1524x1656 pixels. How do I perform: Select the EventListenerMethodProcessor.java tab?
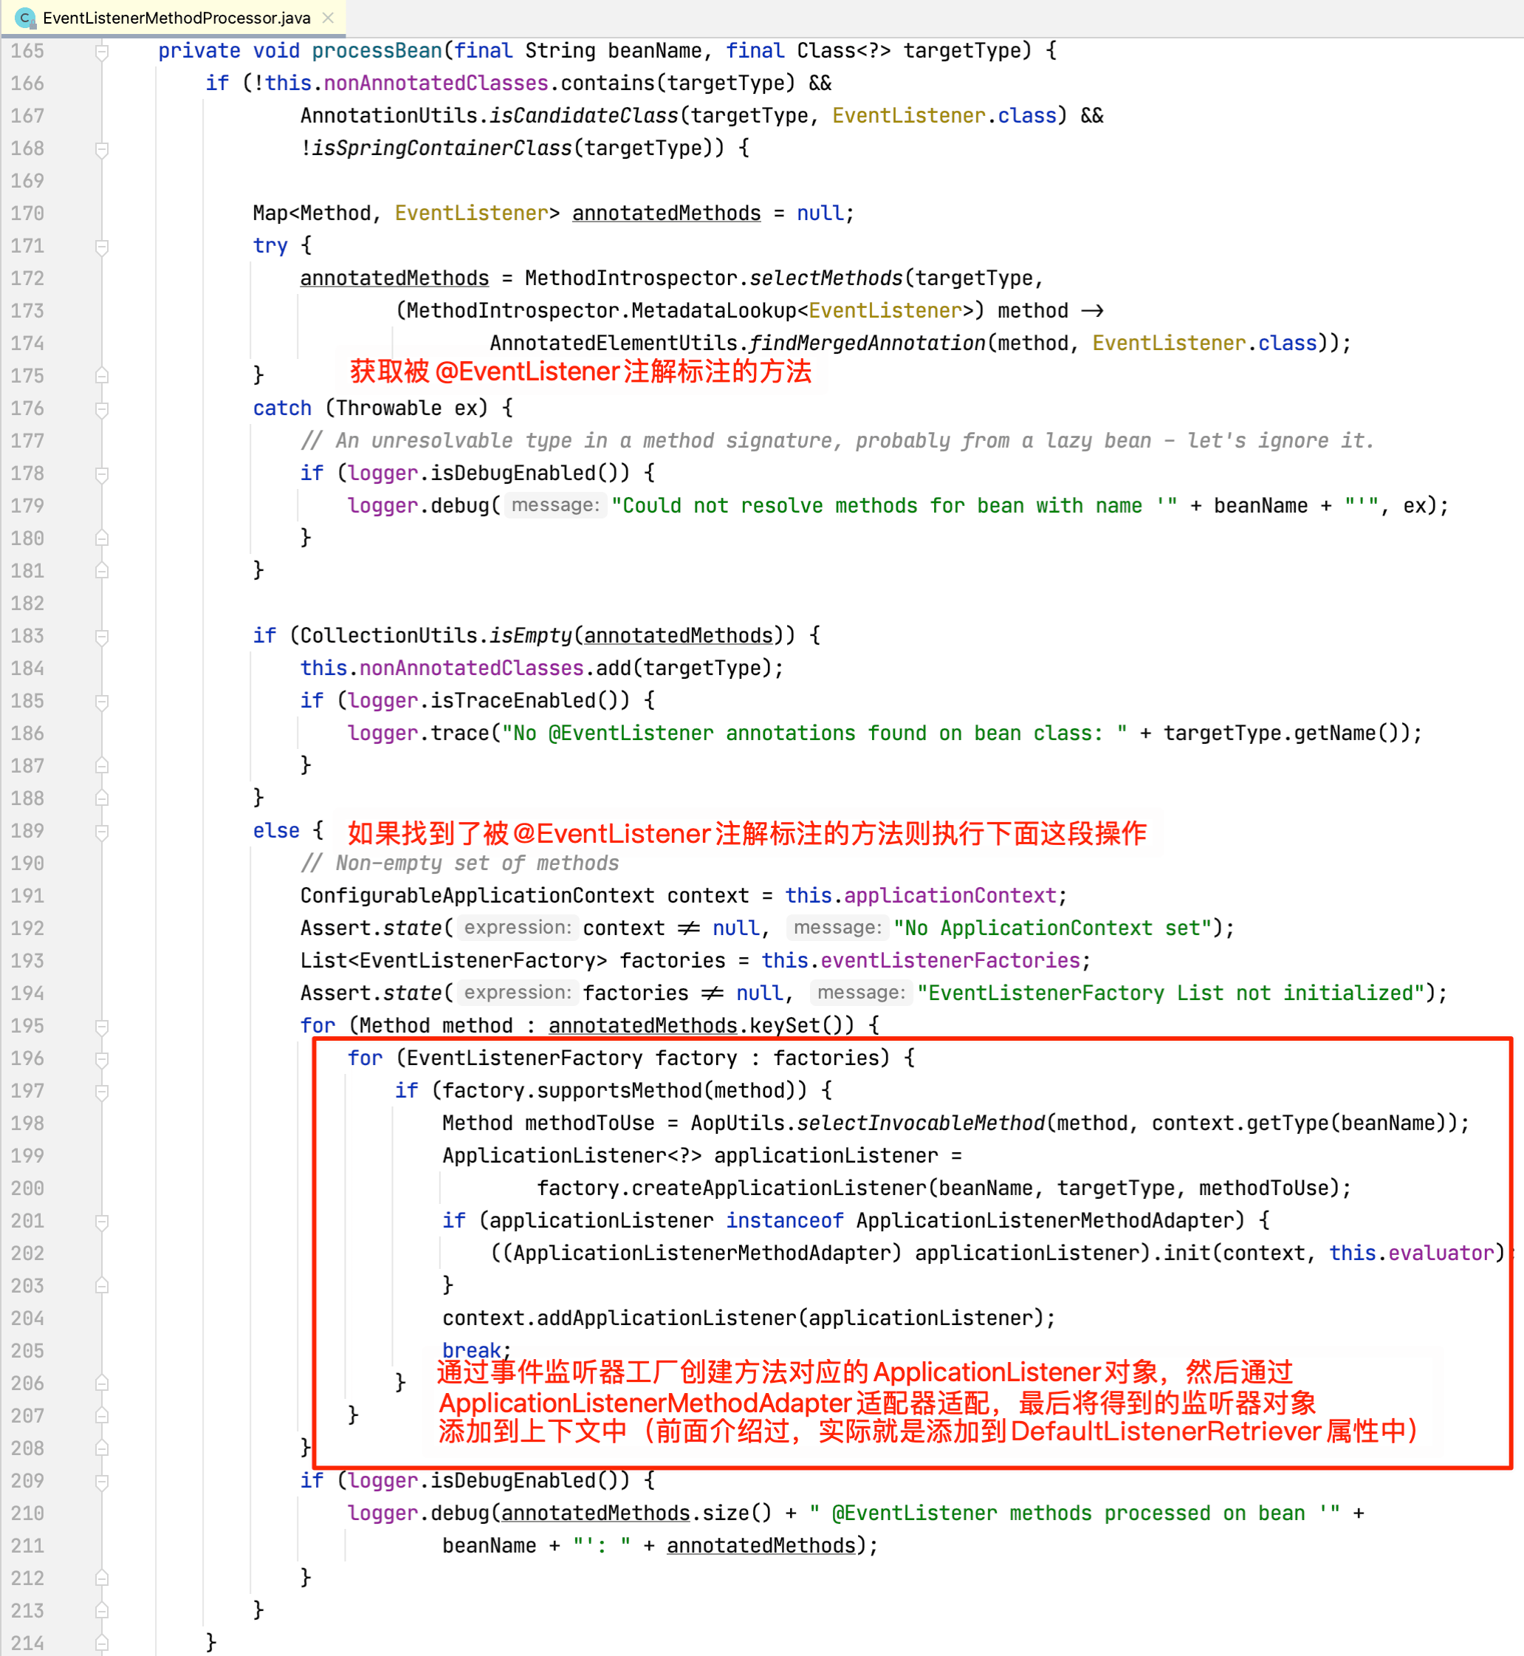point(176,17)
